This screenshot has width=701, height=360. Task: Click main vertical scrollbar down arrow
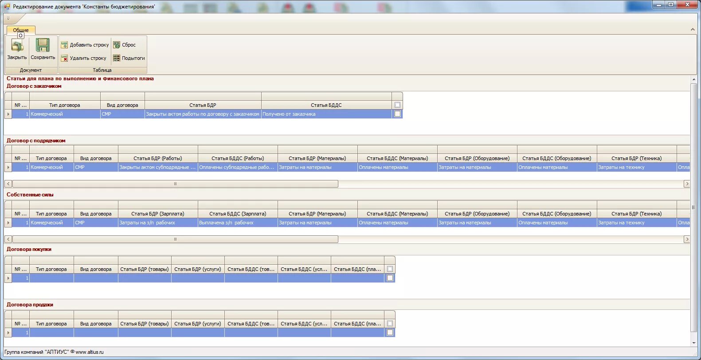tap(694, 343)
